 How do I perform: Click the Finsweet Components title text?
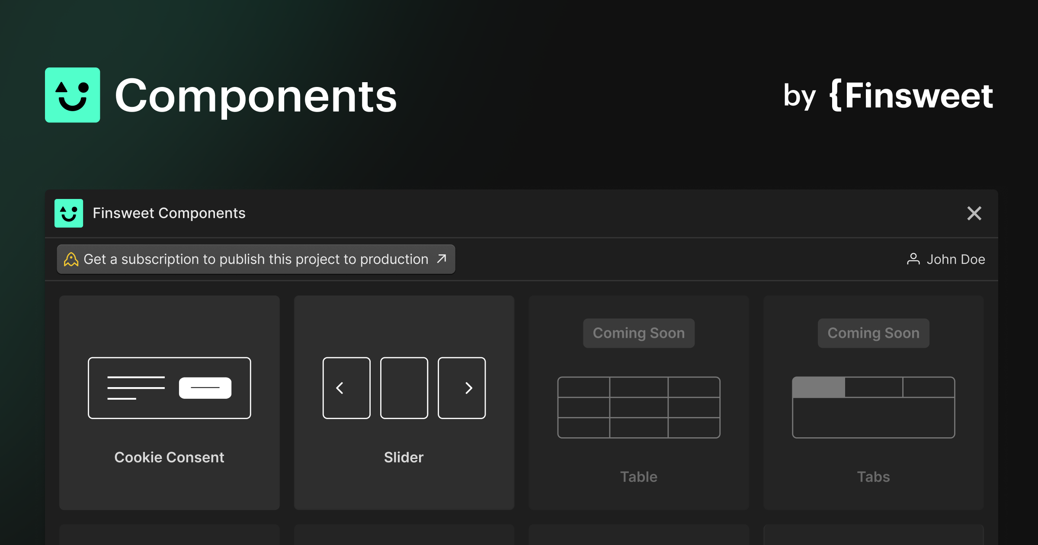coord(168,213)
